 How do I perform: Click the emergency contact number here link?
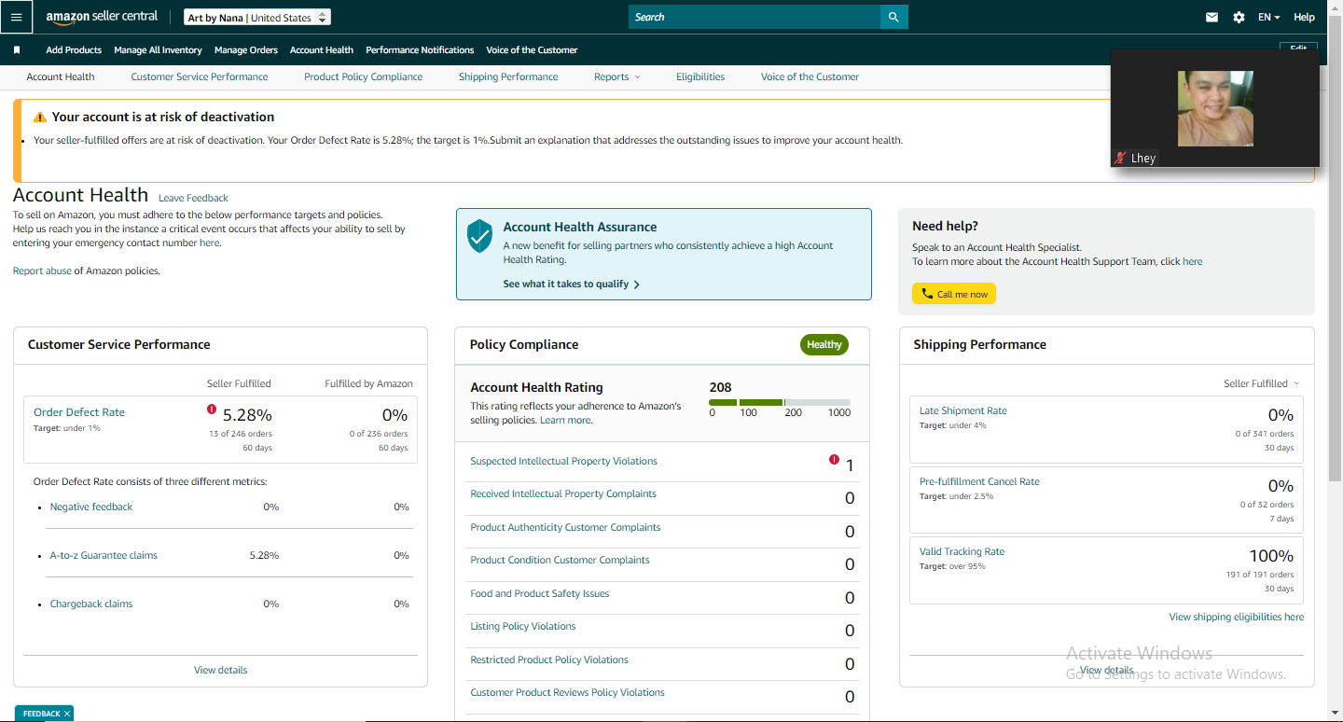click(209, 243)
